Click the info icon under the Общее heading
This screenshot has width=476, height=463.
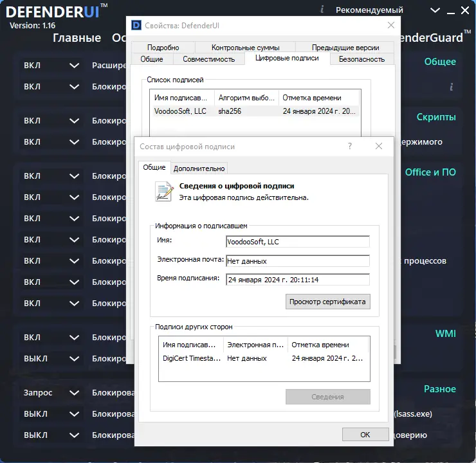click(x=452, y=87)
